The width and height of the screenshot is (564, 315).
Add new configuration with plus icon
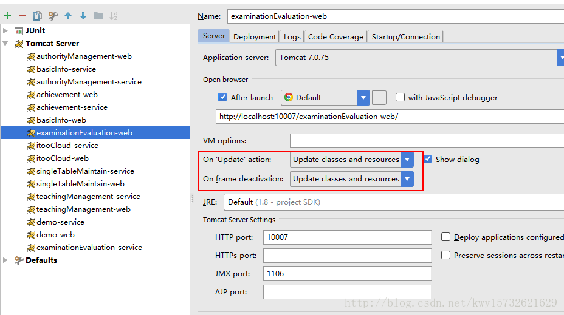[7, 16]
